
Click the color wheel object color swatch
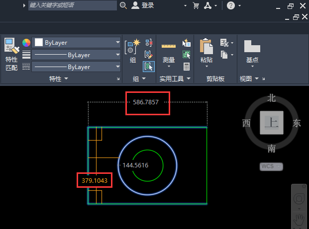[26, 43]
